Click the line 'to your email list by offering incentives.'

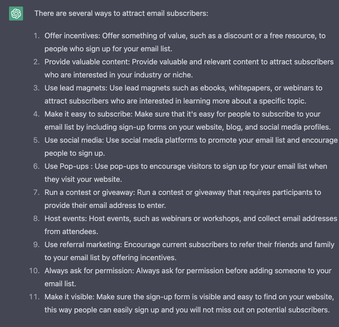[111, 258]
